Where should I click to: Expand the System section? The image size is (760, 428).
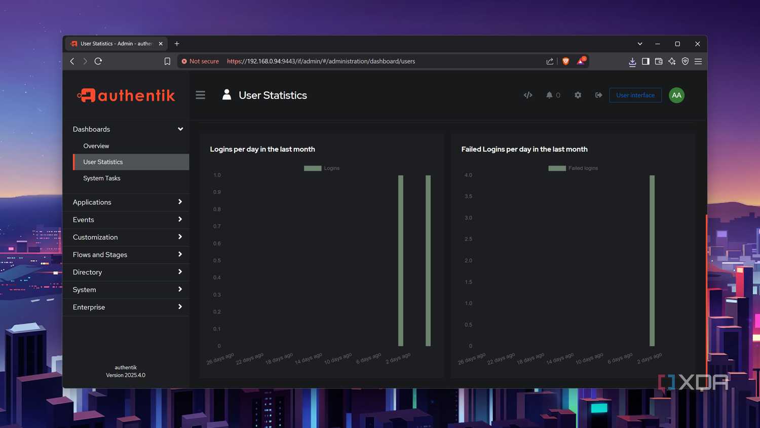click(126, 290)
